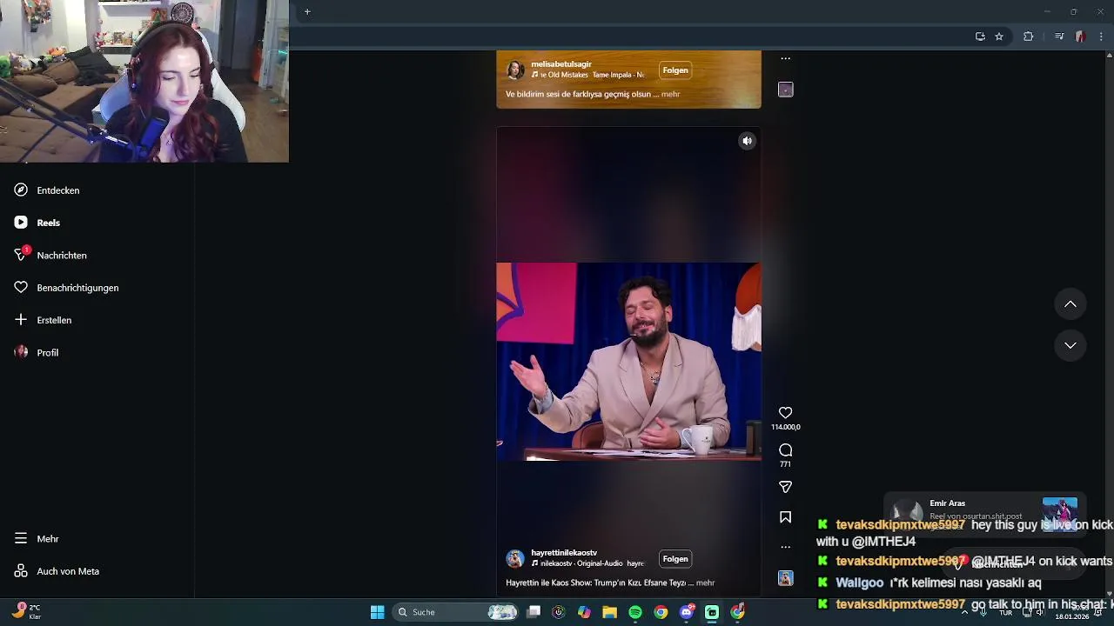1114x626 pixels.
Task: Toggle reel audio with the speaker icon
Action: (747, 141)
